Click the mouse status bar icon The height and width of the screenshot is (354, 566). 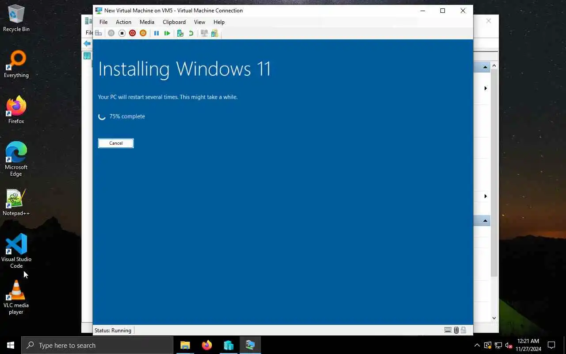pos(456,330)
